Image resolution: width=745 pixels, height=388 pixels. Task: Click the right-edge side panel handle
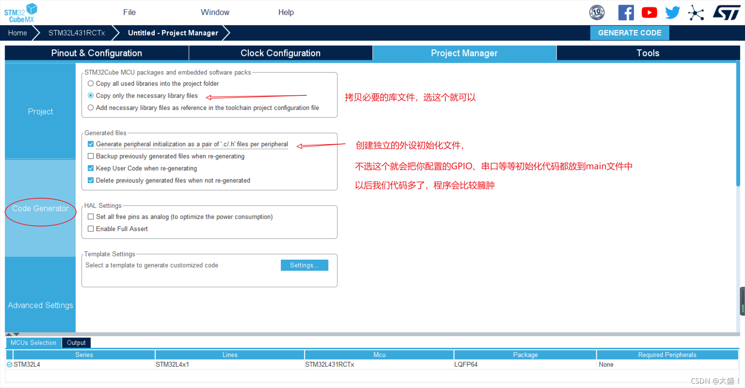coord(742,301)
